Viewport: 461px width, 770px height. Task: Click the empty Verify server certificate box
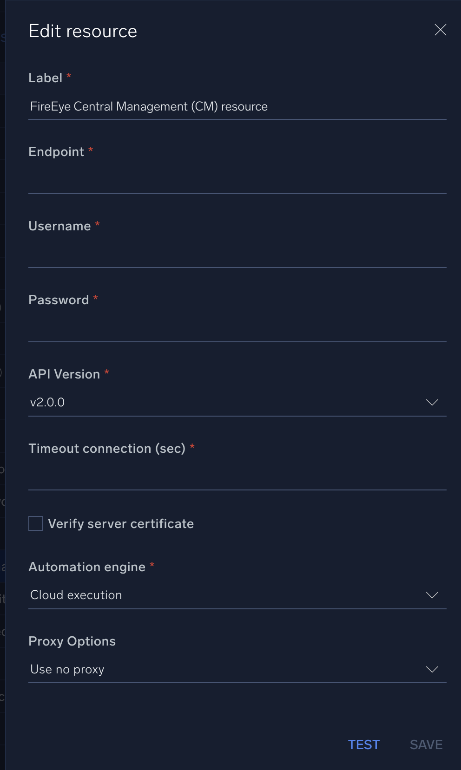pyautogui.click(x=35, y=523)
